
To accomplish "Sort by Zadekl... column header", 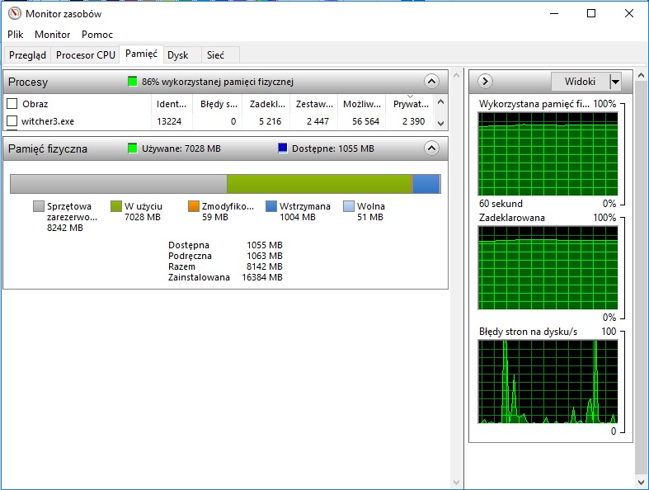I will click(x=267, y=104).
